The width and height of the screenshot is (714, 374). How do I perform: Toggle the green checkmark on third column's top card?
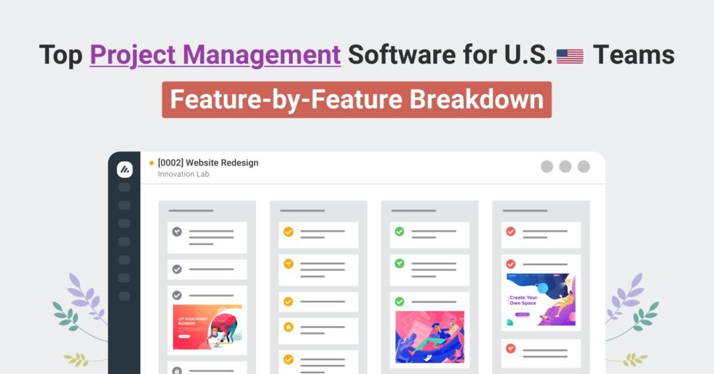click(400, 231)
